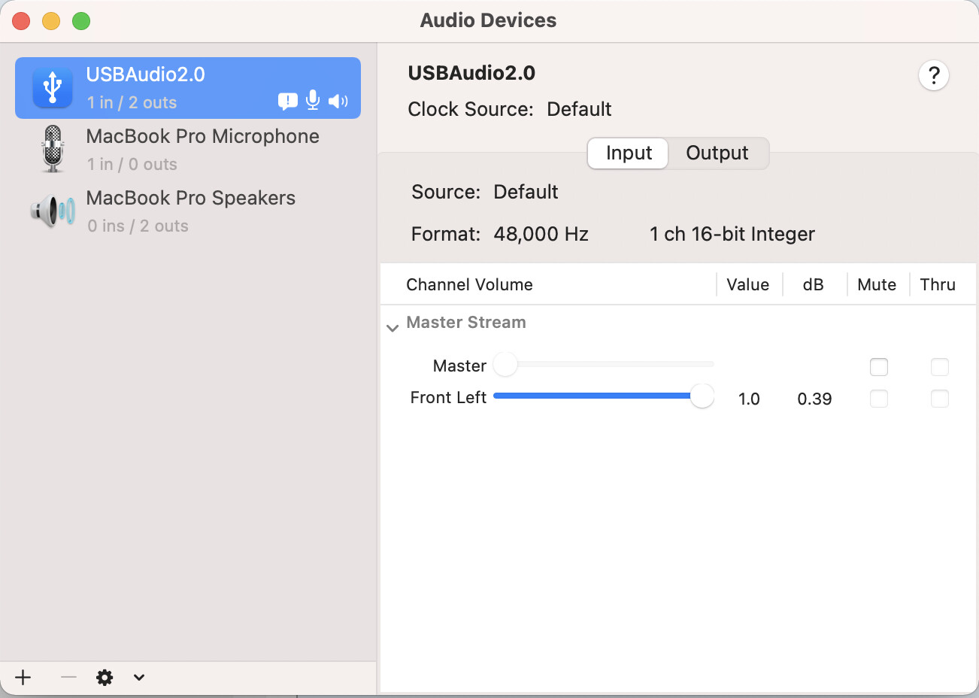Viewport: 979px width, 698px height.
Task: Check the Thru box for Master channel
Action: click(940, 367)
